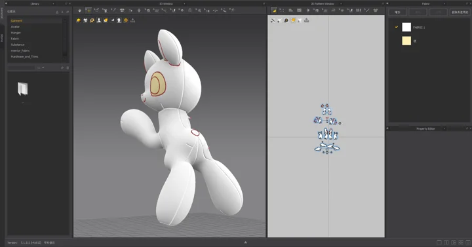472x247 pixels.
Task: Toggle the checkmark beside FABRIC 1
Action: click(x=397, y=27)
